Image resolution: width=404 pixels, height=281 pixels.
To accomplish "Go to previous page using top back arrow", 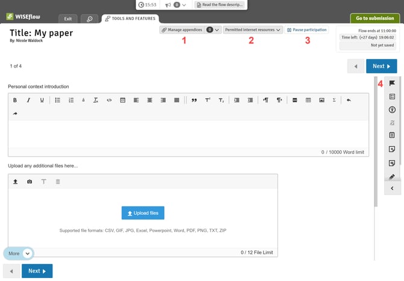I will click(356, 66).
